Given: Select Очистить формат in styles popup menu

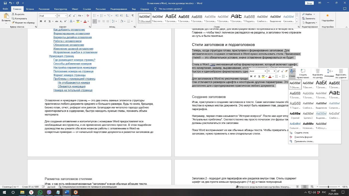Looking at the screenshot, I should (x=303, y=137).
